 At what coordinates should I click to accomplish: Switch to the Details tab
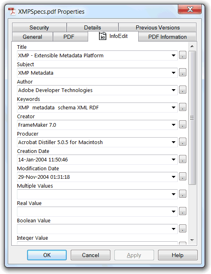pyautogui.click(x=93, y=27)
